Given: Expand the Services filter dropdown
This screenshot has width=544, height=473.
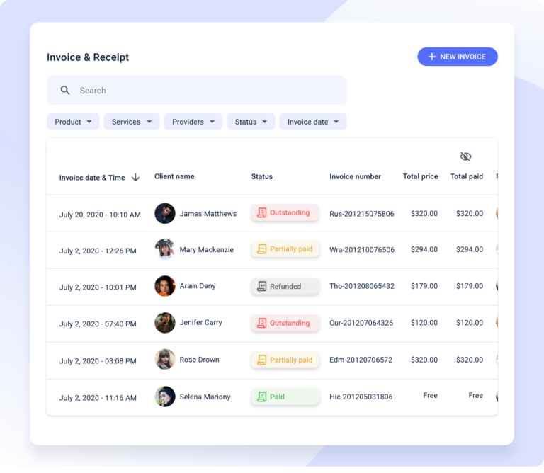Looking at the screenshot, I should (132, 122).
